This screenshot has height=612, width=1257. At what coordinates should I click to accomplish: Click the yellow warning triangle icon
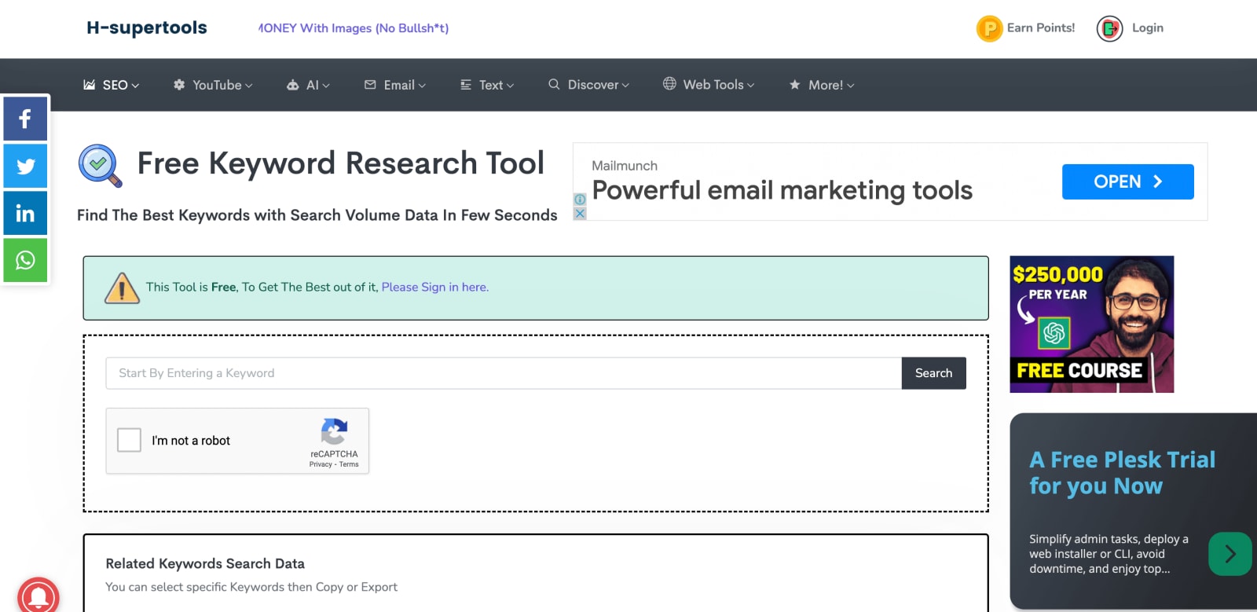[x=122, y=288]
